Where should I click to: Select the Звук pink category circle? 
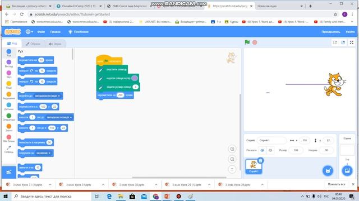[x=9, y=73]
